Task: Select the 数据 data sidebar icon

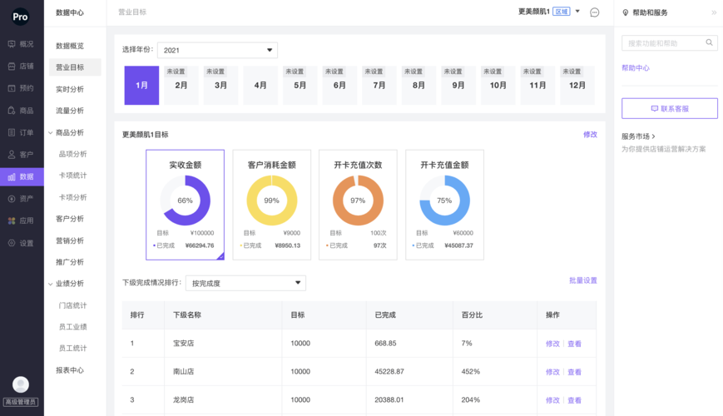Action: click(x=12, y=176)
